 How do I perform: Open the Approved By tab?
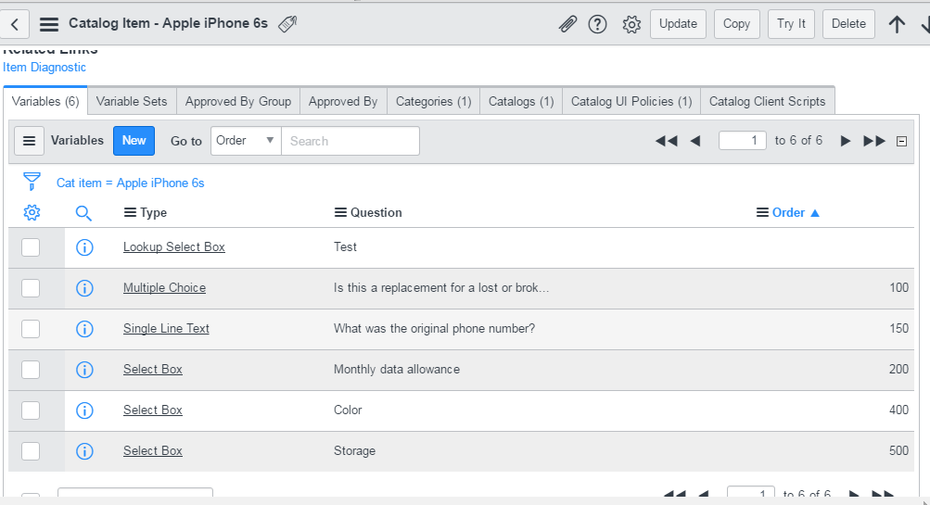(343, 101)
